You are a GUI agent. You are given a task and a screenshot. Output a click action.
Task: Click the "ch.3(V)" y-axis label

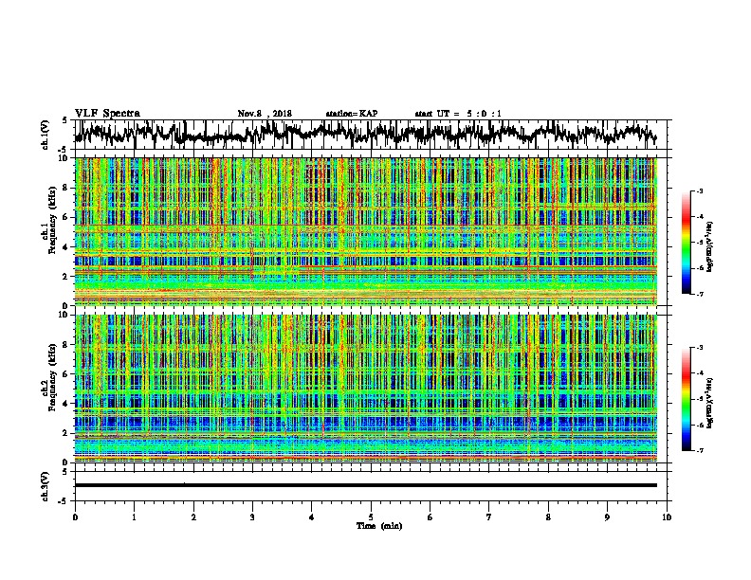(46, 487)
